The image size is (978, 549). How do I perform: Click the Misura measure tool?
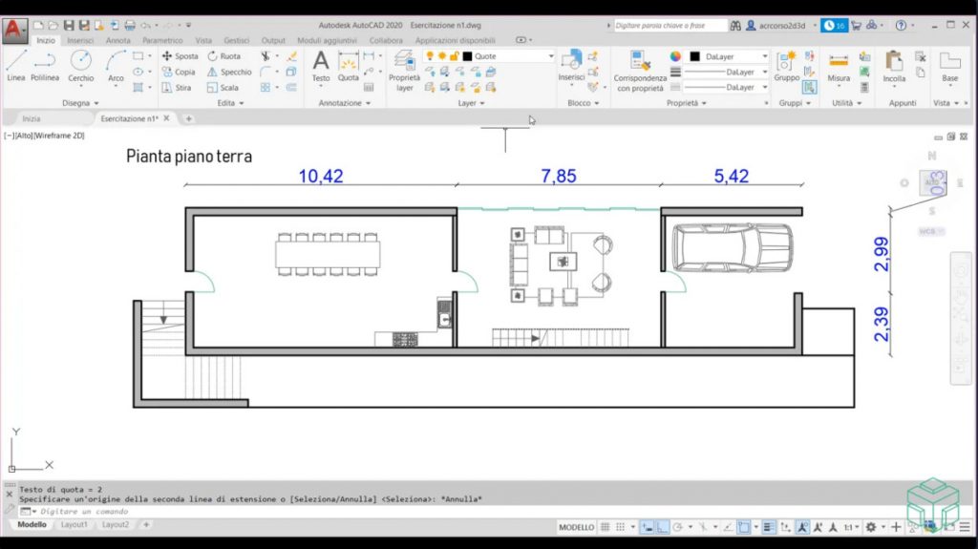click(x=839, y=66)
